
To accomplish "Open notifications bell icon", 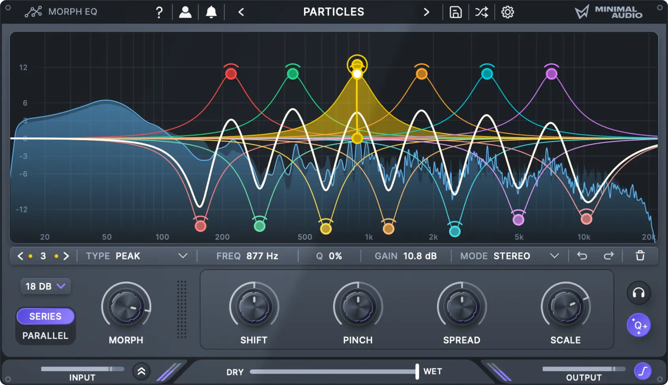I will point(211,12).
